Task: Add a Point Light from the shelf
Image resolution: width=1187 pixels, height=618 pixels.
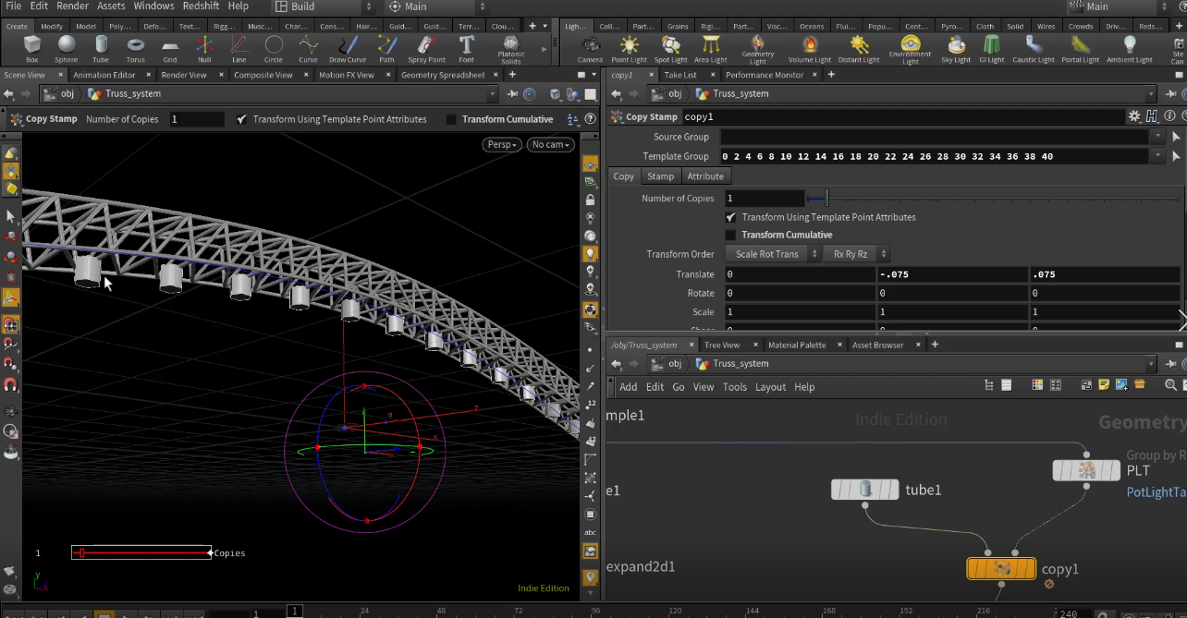Action: 630,49
